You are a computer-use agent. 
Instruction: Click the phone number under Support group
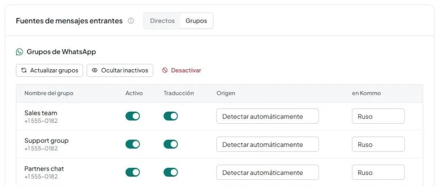coord(41,149)
